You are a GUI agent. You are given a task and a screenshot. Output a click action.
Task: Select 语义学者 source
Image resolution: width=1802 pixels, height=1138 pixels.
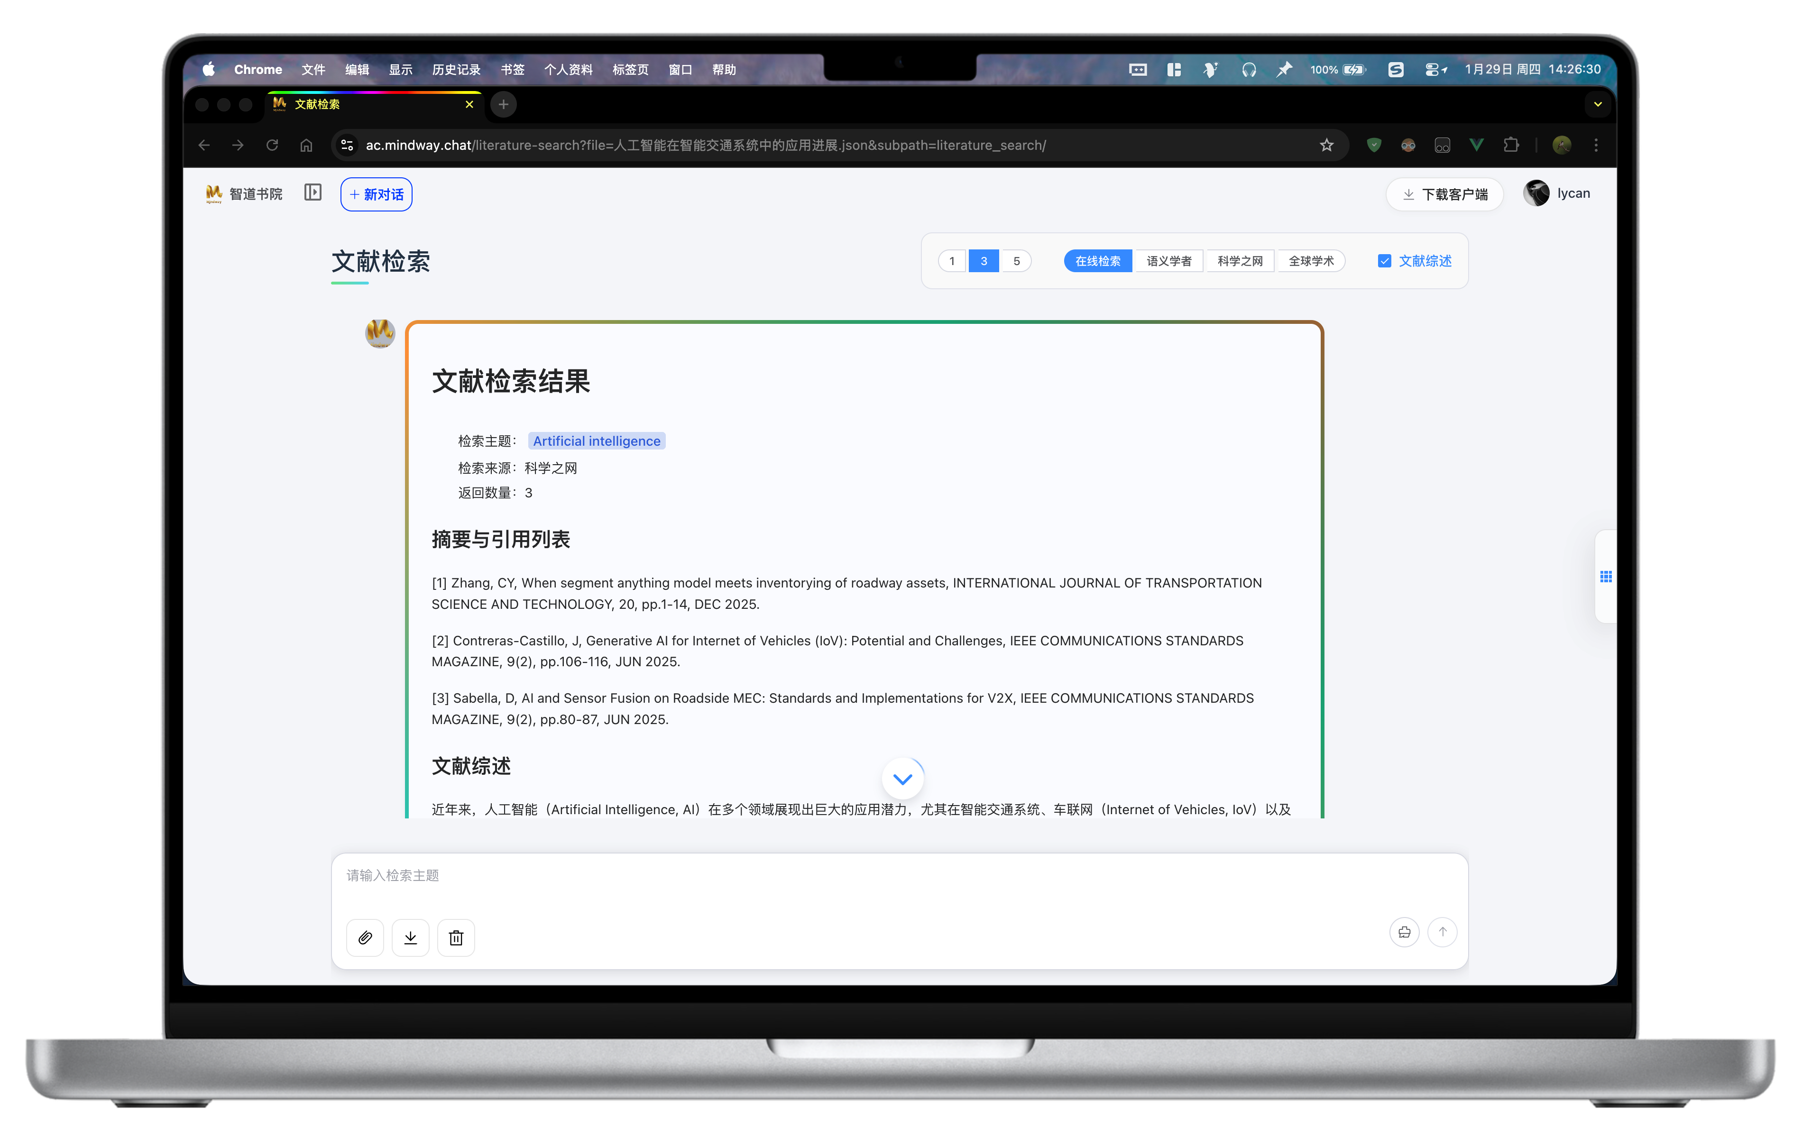coord(1169,261)
